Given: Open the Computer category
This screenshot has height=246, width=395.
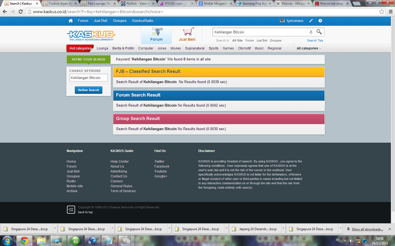Looking at the screenshot, I should coord(146,48).
